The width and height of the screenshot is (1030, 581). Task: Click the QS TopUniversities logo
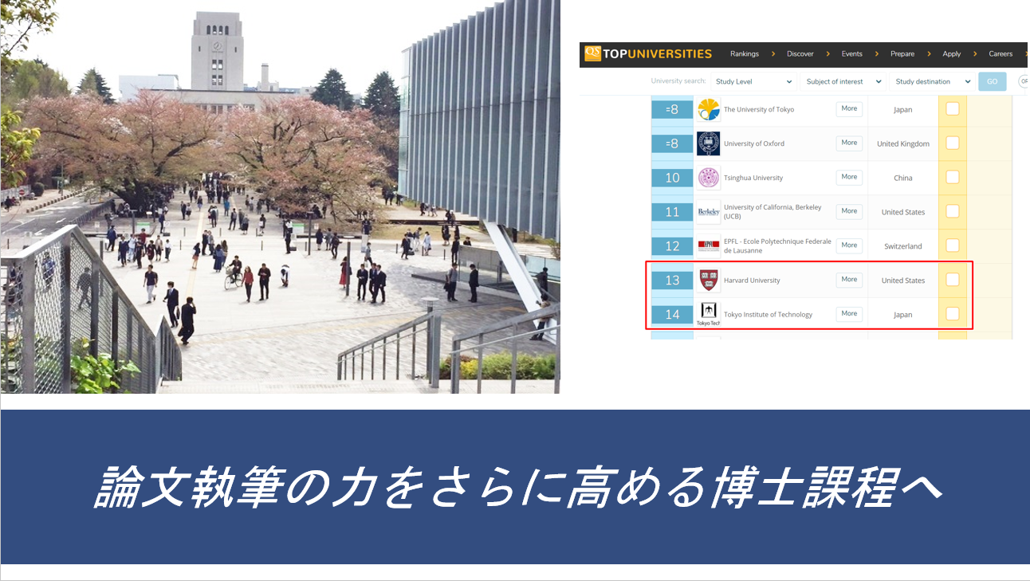[x=648, y=53]
